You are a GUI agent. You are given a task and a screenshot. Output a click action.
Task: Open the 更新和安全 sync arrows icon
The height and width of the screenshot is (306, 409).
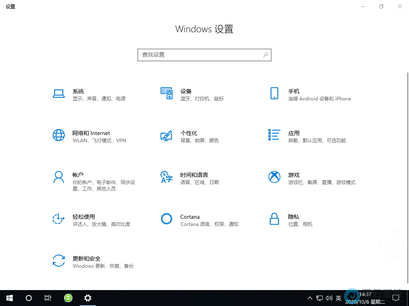pyautogui.click(x=59, y=261)
